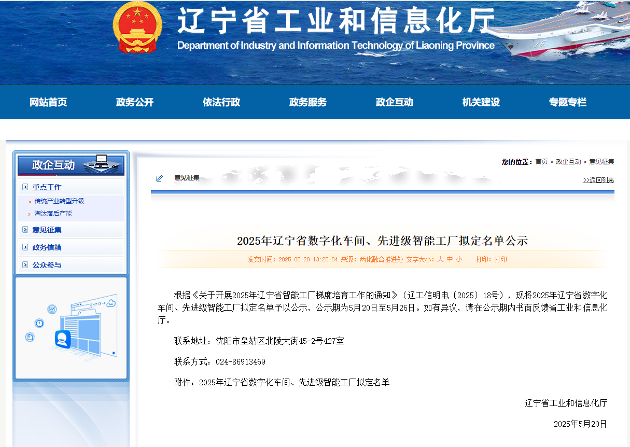This screenshot has width=630, height=447.
Task: Go to 政务服务 navigation menu
Action: point(308,102)
